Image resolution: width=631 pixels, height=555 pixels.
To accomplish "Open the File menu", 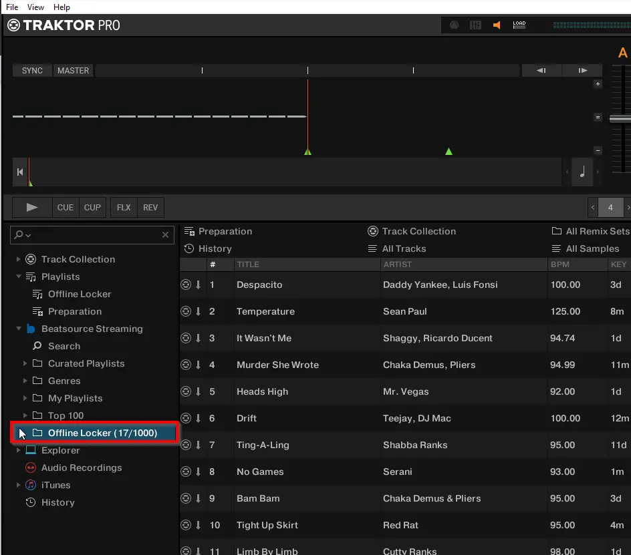I will coord(12,7).
